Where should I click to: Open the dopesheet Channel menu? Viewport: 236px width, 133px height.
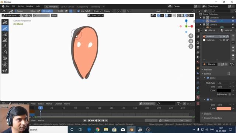click(x=58, y=104)
